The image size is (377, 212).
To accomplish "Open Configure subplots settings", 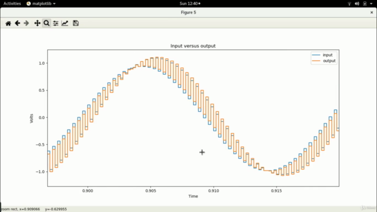I will coord(55,24).
